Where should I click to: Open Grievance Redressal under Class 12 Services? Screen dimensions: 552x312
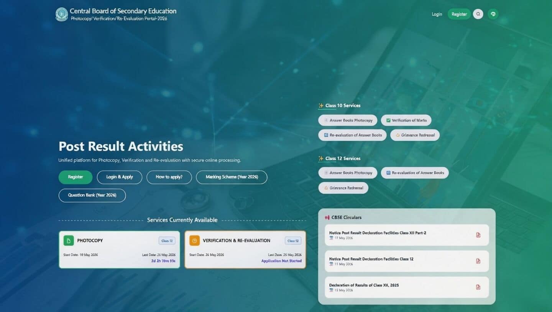pos(343,188)
